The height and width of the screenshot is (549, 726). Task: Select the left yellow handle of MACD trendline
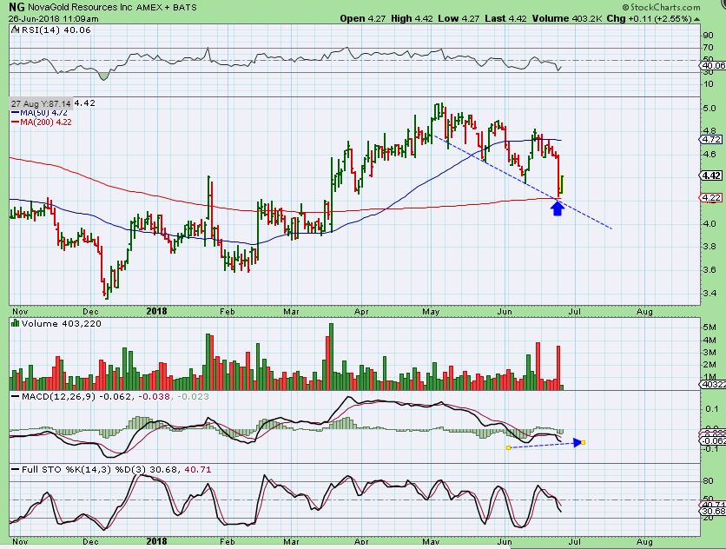click(x=507, y=448)
